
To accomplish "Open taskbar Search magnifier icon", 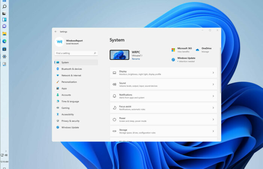I will tap(5, 6).
